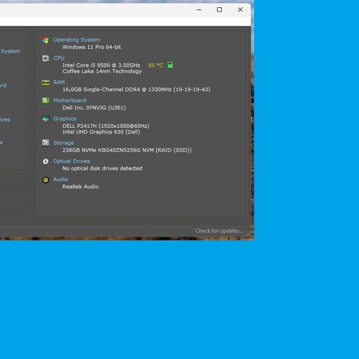Click the Motherboard icon
This screenshot has width=359, height=359.
45,101
